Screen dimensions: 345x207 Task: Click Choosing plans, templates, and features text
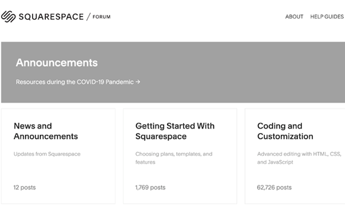[174, 158]
